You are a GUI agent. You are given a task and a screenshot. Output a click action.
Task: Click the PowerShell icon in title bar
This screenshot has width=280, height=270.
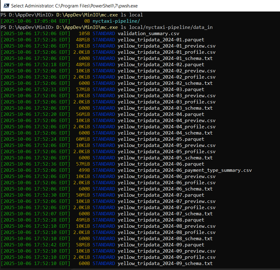click(6, 6)
